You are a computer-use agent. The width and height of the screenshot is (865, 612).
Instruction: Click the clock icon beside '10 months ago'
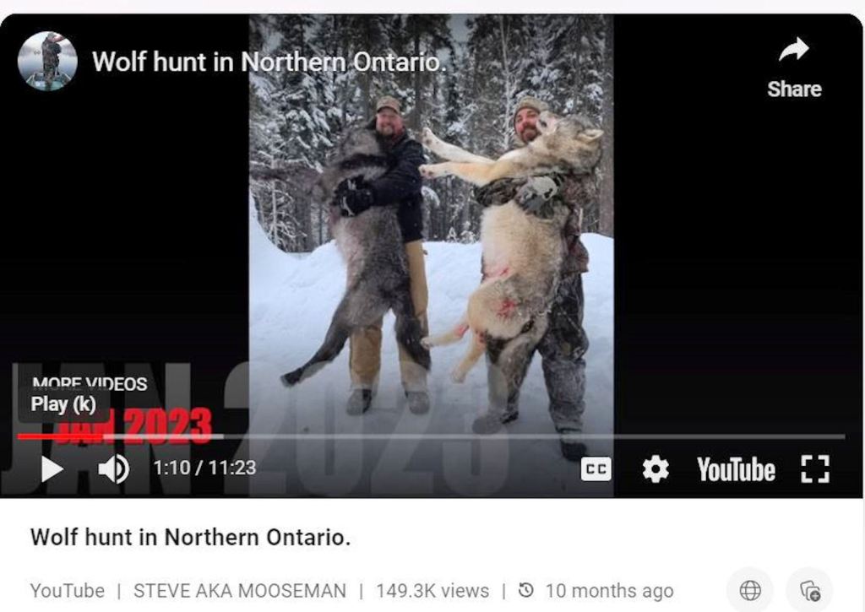coord(526,590)
